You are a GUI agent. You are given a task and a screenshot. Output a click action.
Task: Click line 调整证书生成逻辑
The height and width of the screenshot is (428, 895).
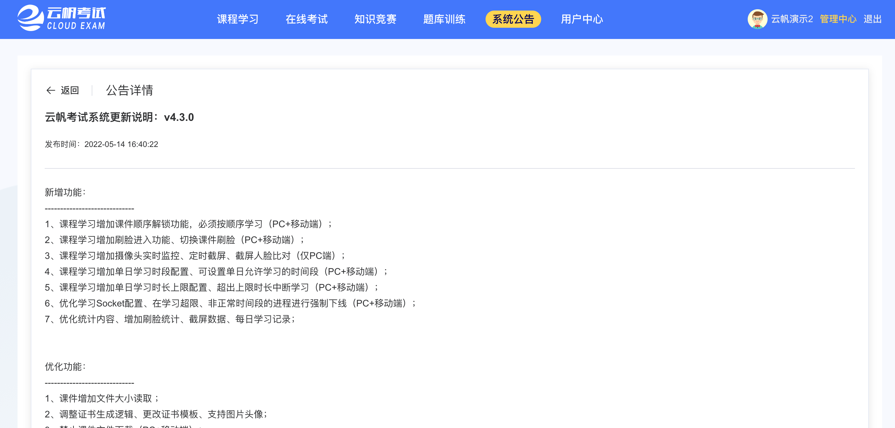click(156, 414)
